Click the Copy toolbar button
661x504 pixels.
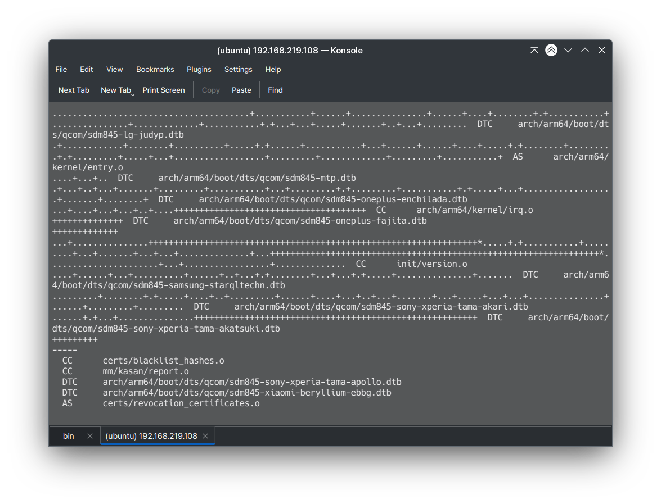[211, 90]
